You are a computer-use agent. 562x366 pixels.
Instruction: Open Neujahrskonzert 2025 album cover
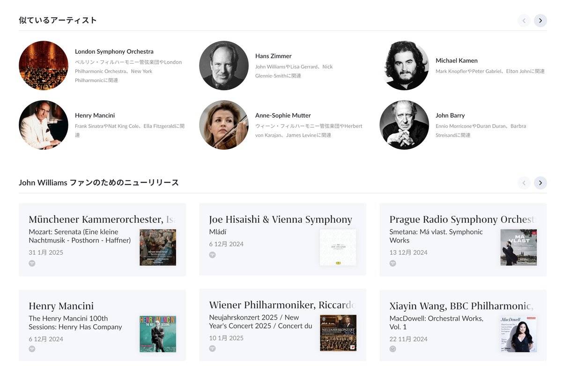point(338,333)
